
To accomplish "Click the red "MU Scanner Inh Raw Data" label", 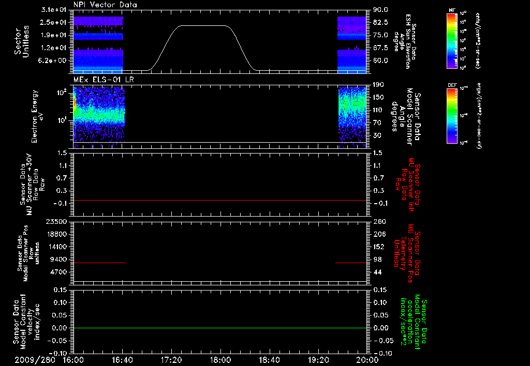I will 408,185.
